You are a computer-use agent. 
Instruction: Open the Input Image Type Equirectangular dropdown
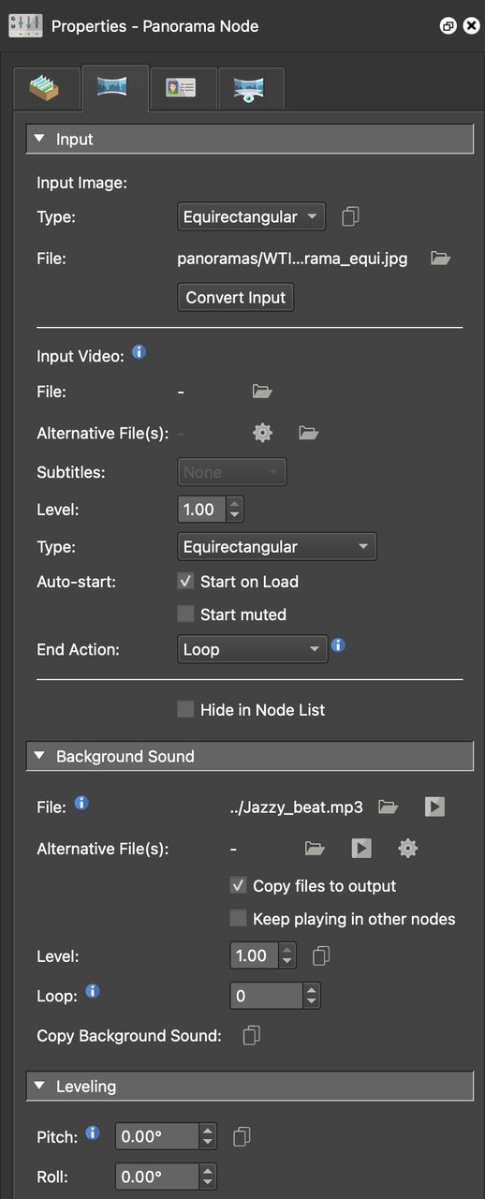(x=251, y=216)
